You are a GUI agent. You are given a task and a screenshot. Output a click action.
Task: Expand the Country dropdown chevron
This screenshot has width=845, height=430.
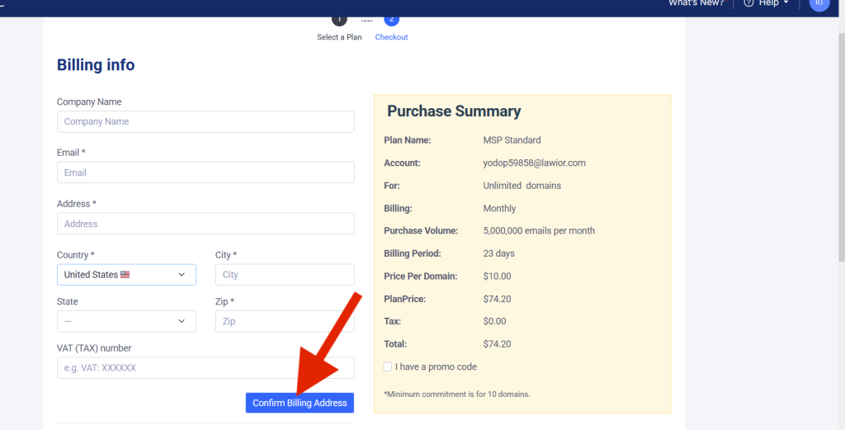point(182,275)
